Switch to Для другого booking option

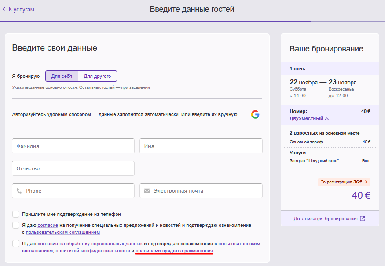pos(97,76)
